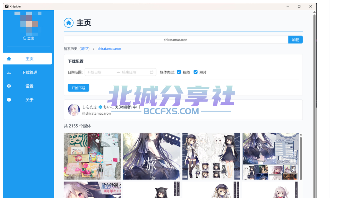Toggle the 视频 media type checkbox
This screenshot has height=198, width=343.
coord(179,72)
